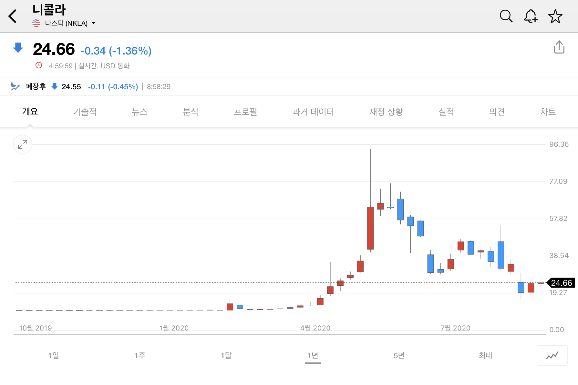The image size is (578, 385).
Task: Click the after-hours change -0.11 (-0.45%)
Action: (113, 87)
